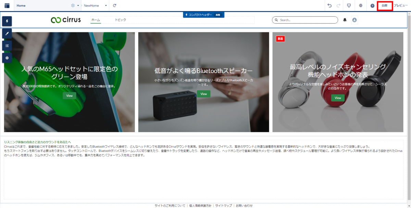
Task: Click View on noise cancelling headphone banner
Action: [338, 98]
